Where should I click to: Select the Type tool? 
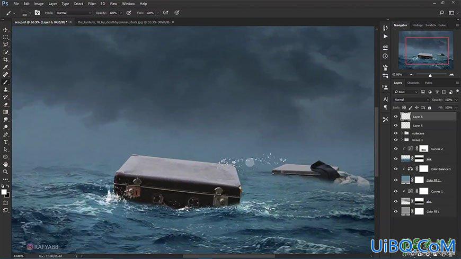coord(6,142)
